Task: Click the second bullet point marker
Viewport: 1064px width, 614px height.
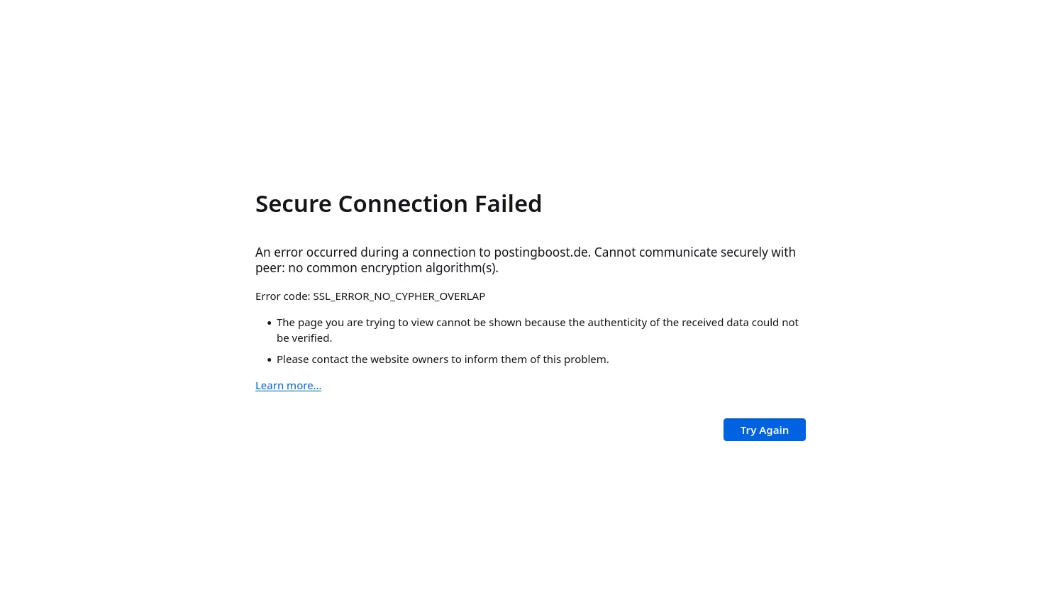Action: pos(270,360)
